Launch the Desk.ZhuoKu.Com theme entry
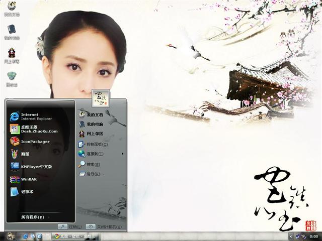This screenshot has height=241, width=322. tap(34, 129)
